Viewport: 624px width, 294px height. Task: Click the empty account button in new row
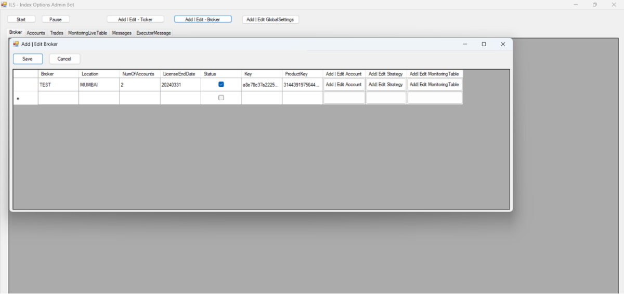pos(344,98)
